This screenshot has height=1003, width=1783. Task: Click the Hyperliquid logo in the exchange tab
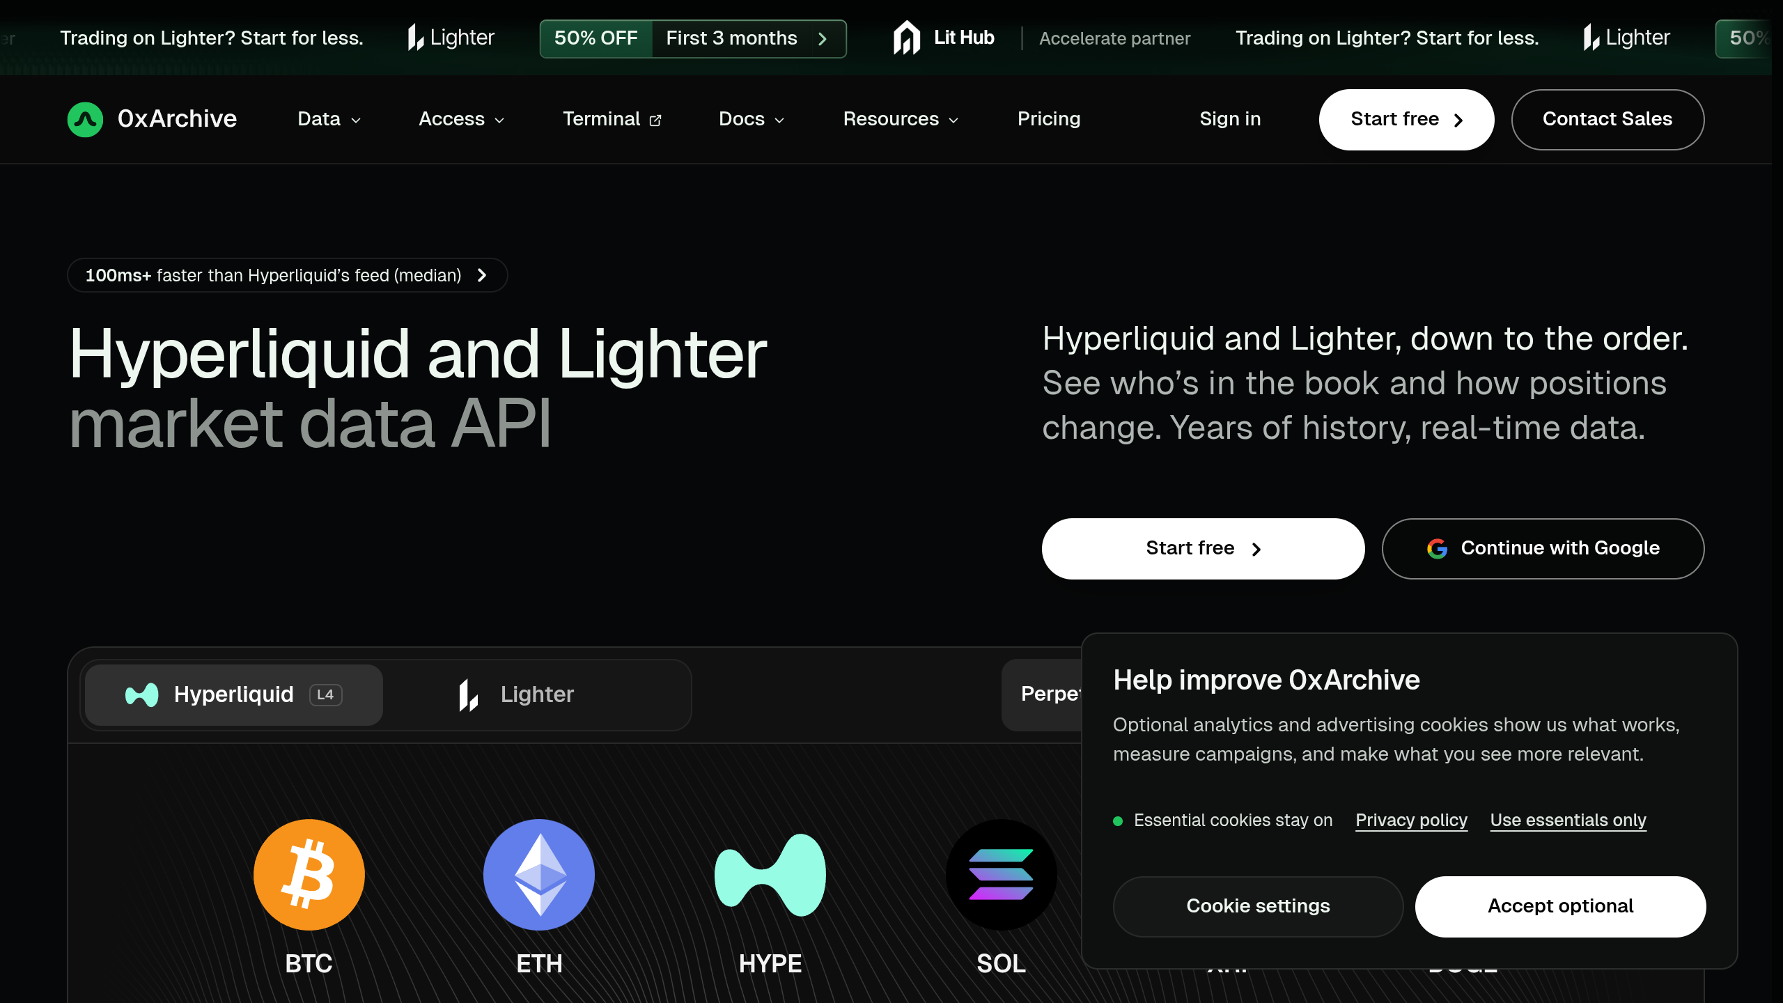141,694
